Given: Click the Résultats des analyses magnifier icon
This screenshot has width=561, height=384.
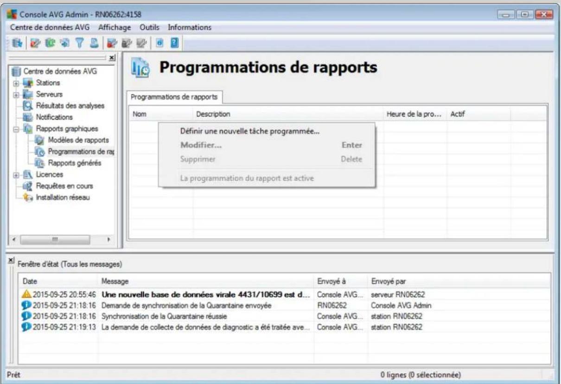Looking at the screenshot, I should 29,106.
